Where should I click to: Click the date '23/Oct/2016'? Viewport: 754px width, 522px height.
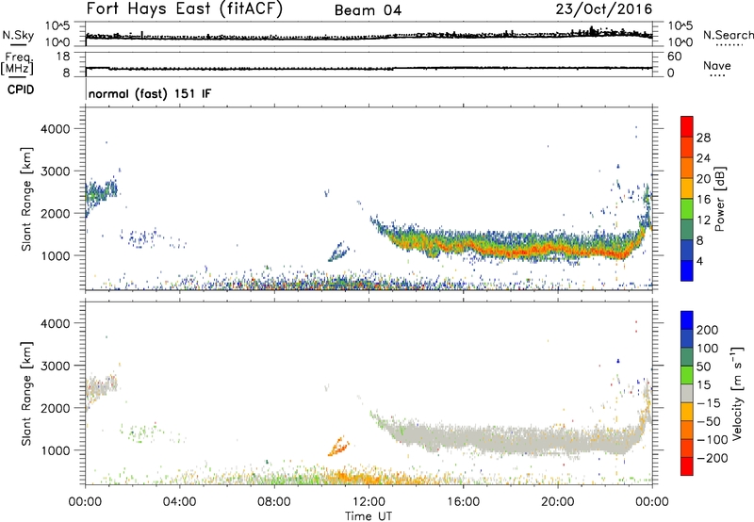pos(604,9)
